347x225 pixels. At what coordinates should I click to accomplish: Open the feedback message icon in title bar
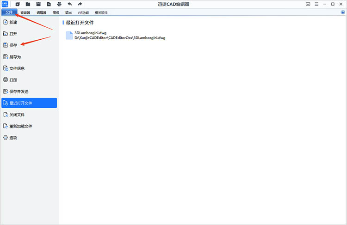pos(308,4)
